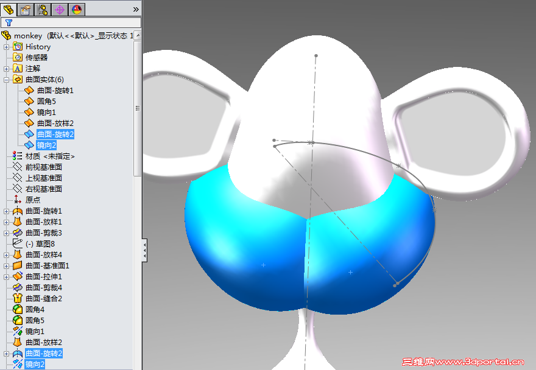Open the DisplayManager tab
Screen dimensions: 536x370
[x=77, y=10]
